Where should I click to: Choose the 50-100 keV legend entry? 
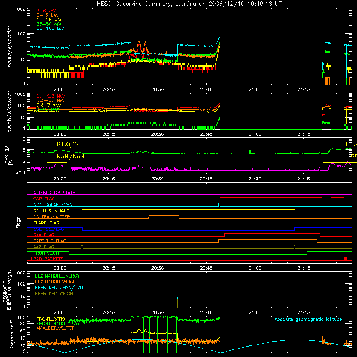coord(50,29)
